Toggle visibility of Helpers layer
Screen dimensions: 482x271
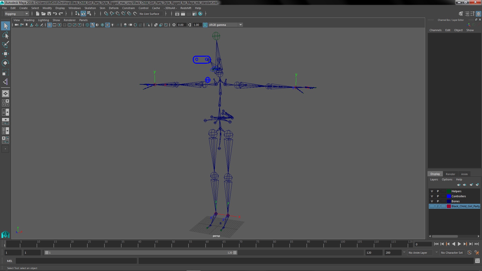pos(432,191)
